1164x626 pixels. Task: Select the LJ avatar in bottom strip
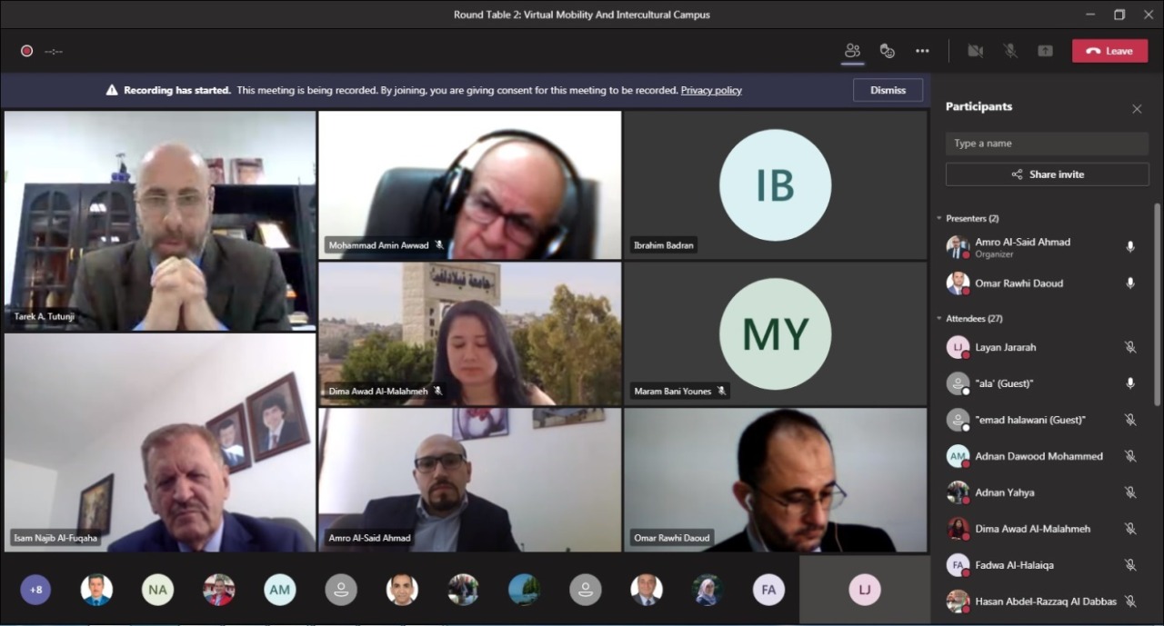(x=864, y=590)
